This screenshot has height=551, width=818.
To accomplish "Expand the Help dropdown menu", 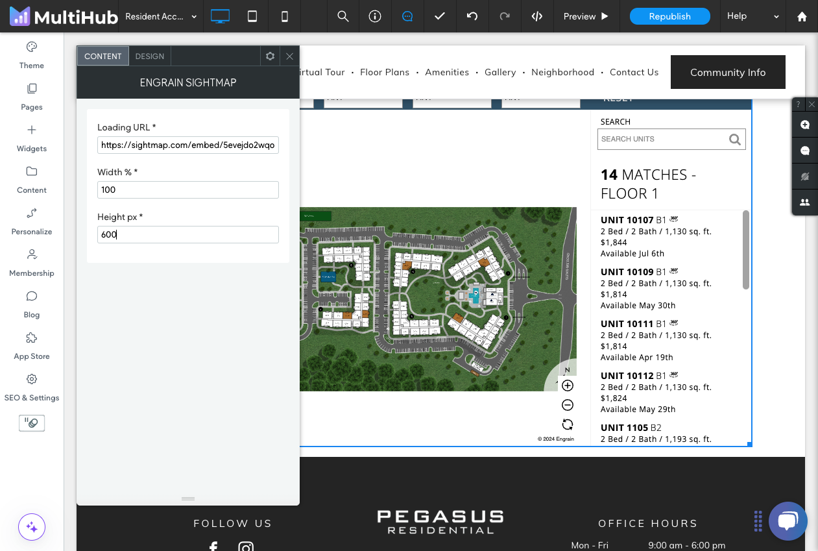I will coord(752,16).
